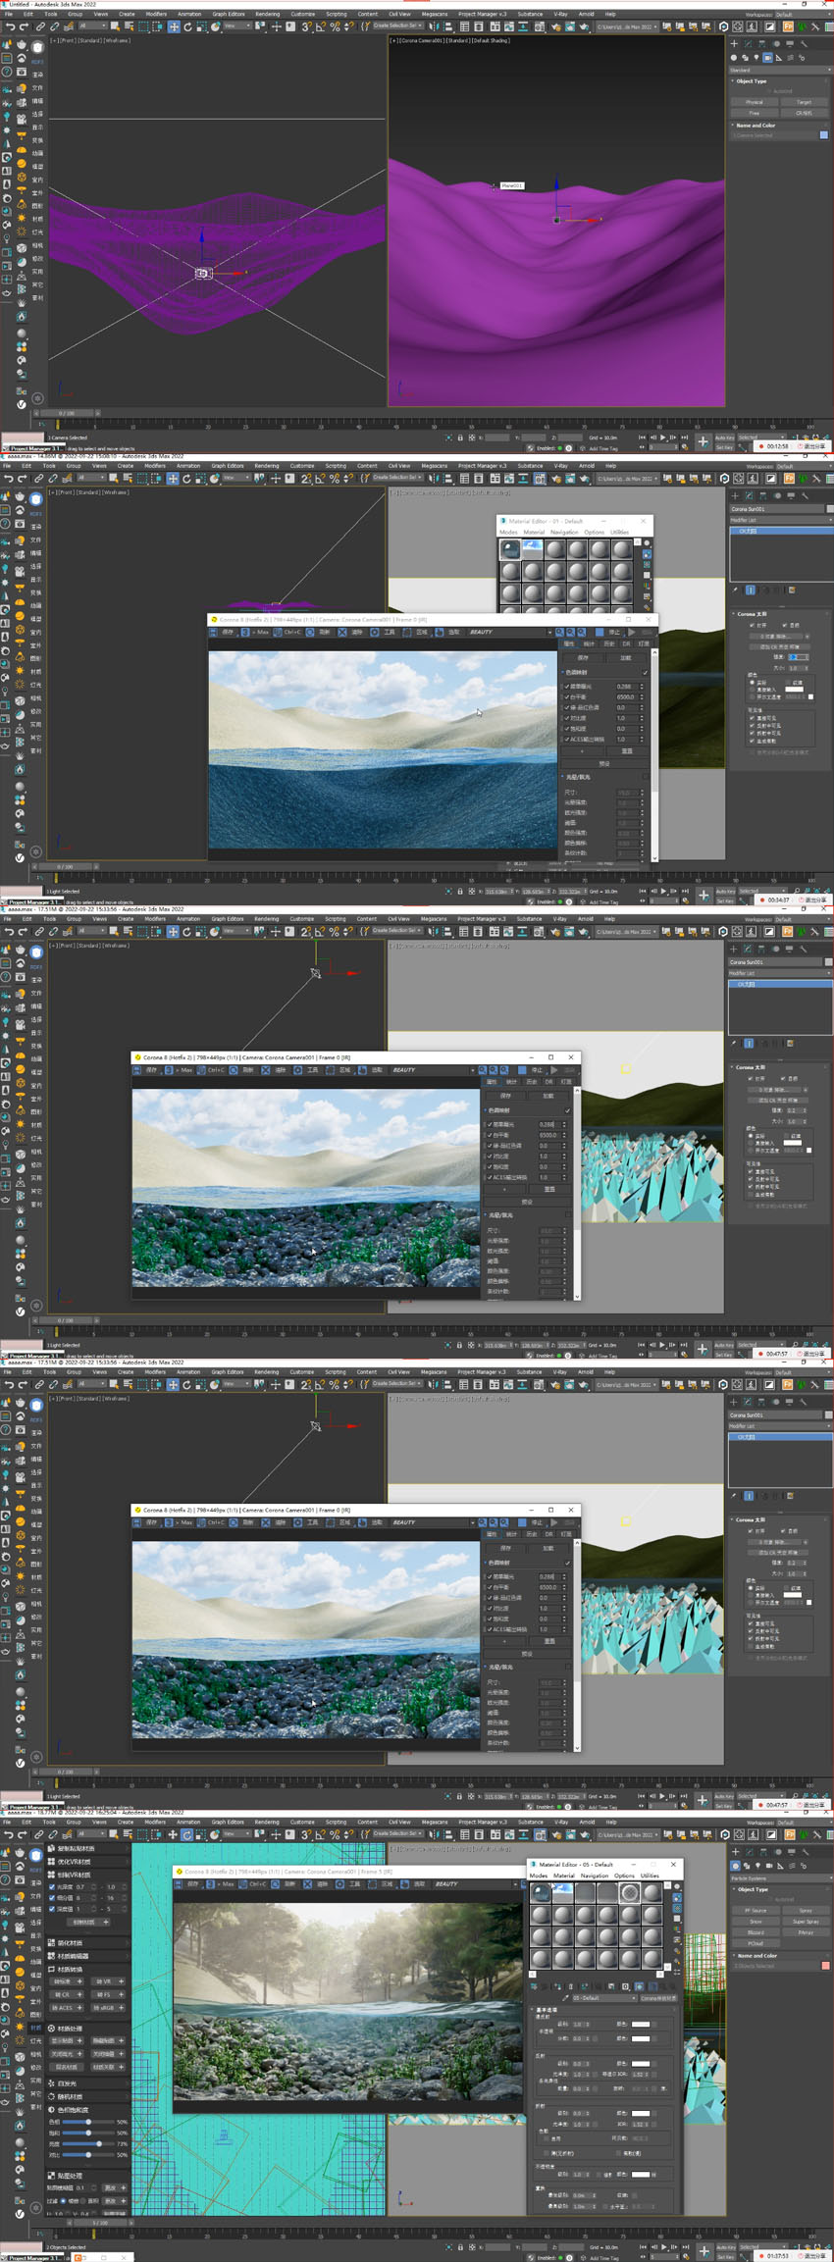Select the Rotate tool in the Untitled window toolbar
The height and width of the screenshot is (2262, 834).
pyautogui.click(x=188, y=26)
